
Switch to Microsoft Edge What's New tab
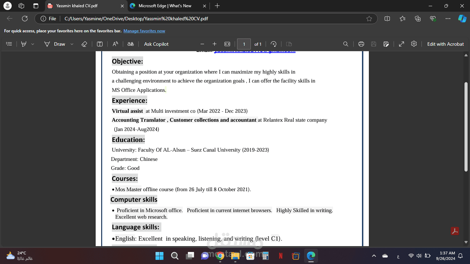click(x=169, y=6)
